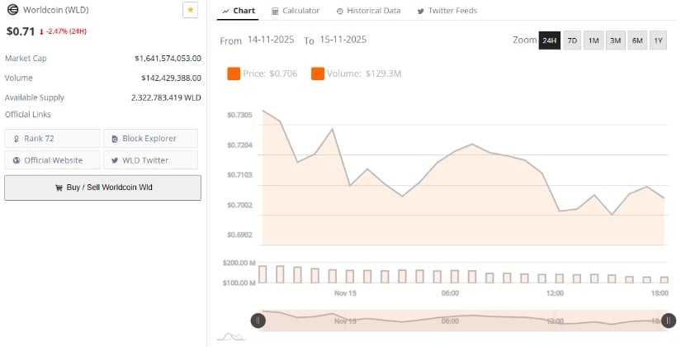Viewport: 681px width, 347px height.
Task: Set zoom range to 1M
Action: click(x=593, y=40)
